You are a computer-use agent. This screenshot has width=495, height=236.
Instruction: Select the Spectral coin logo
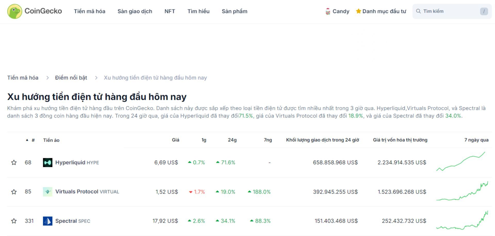tap(47, 221)
